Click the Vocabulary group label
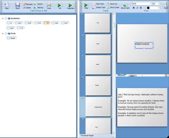Image resolution: width=169 pixels, height=138 pixels. [15, 18]
